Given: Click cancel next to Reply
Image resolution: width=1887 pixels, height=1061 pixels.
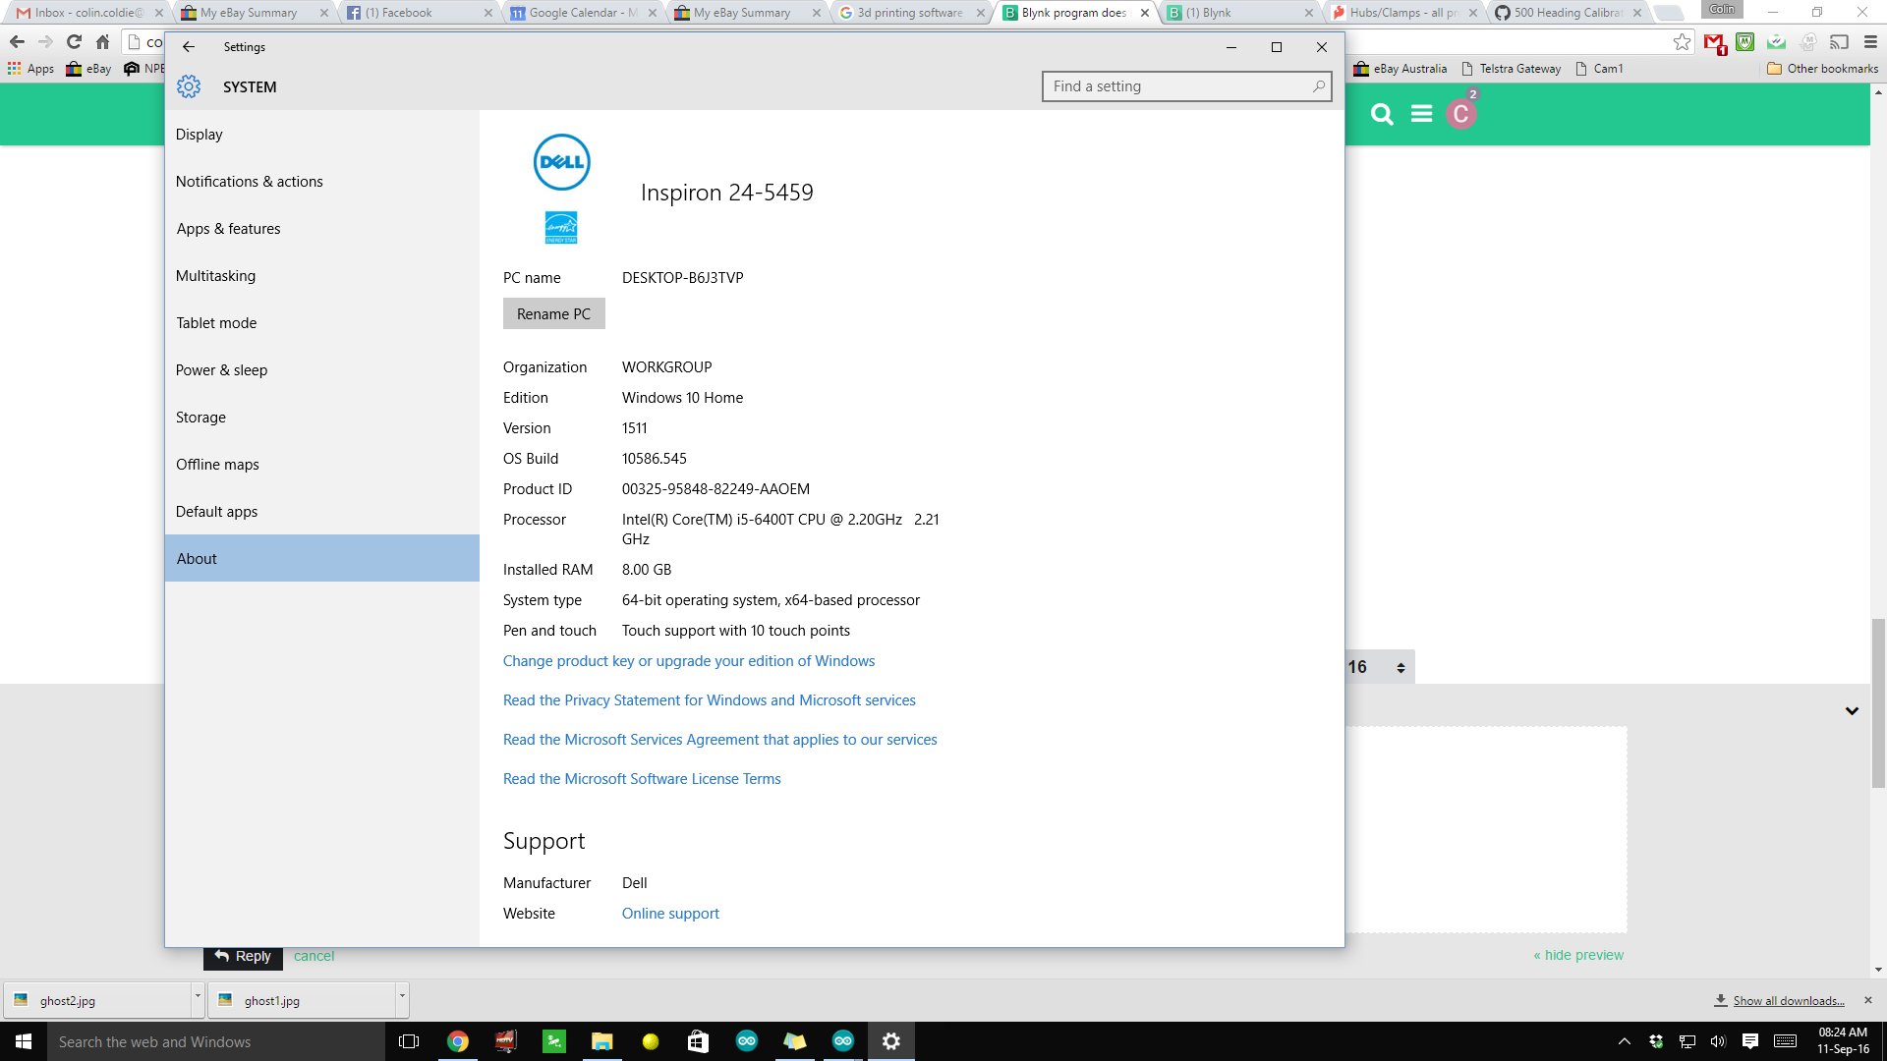Looking at the screenshot, I should click(314, 956).
